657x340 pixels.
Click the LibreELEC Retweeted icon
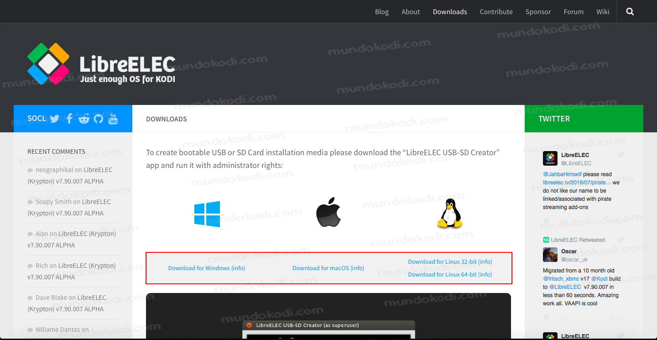pos(546,240)
